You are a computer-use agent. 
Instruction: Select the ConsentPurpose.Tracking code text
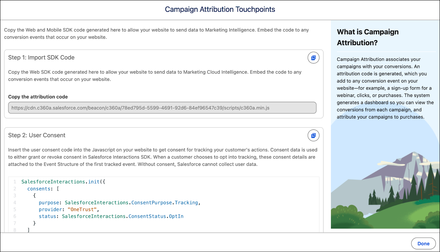pos(165,203)
